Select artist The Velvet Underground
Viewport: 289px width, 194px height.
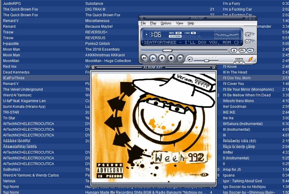click(x=23, y=89)
